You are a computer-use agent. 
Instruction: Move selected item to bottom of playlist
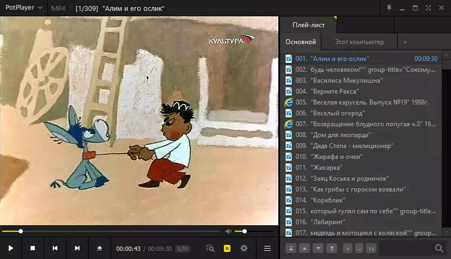[x=332, y=249]
